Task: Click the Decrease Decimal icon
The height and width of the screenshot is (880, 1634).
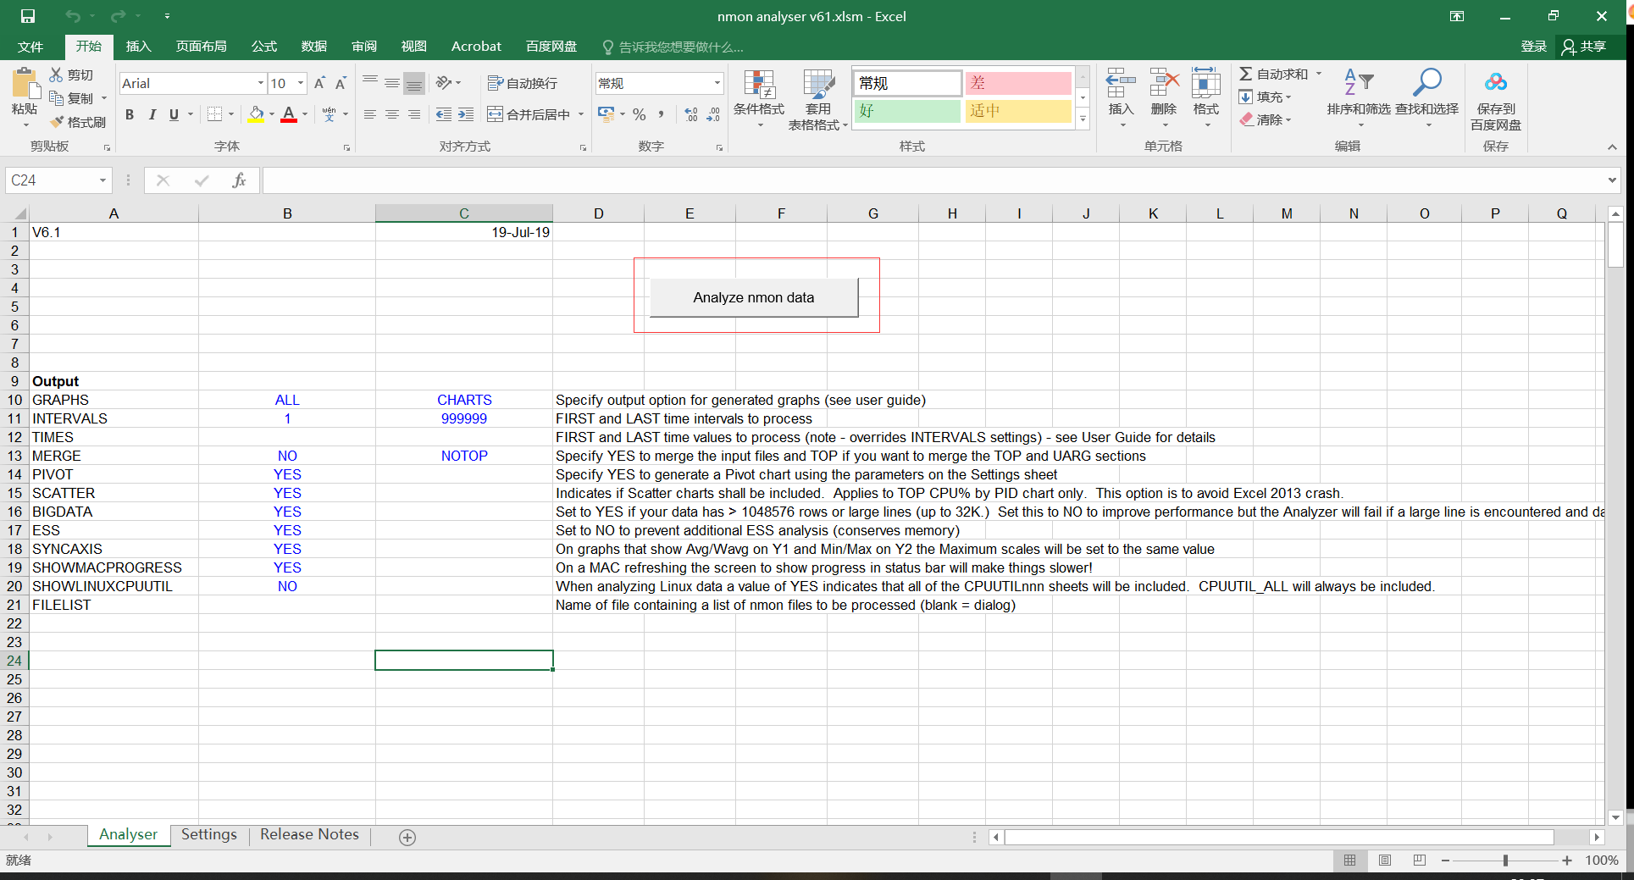Action: click(x=713, y=114)
